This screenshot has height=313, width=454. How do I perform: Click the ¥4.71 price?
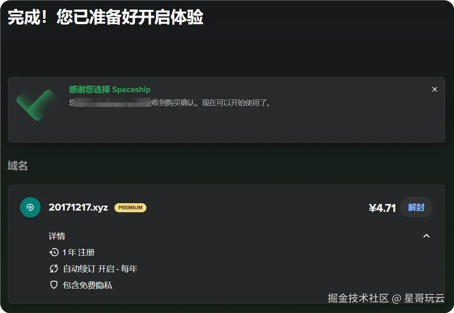click(382, 208)
